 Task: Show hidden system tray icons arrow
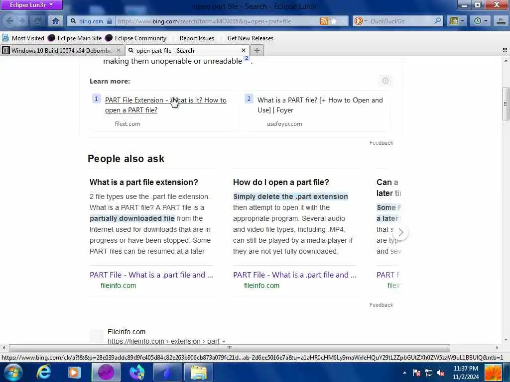404,373
